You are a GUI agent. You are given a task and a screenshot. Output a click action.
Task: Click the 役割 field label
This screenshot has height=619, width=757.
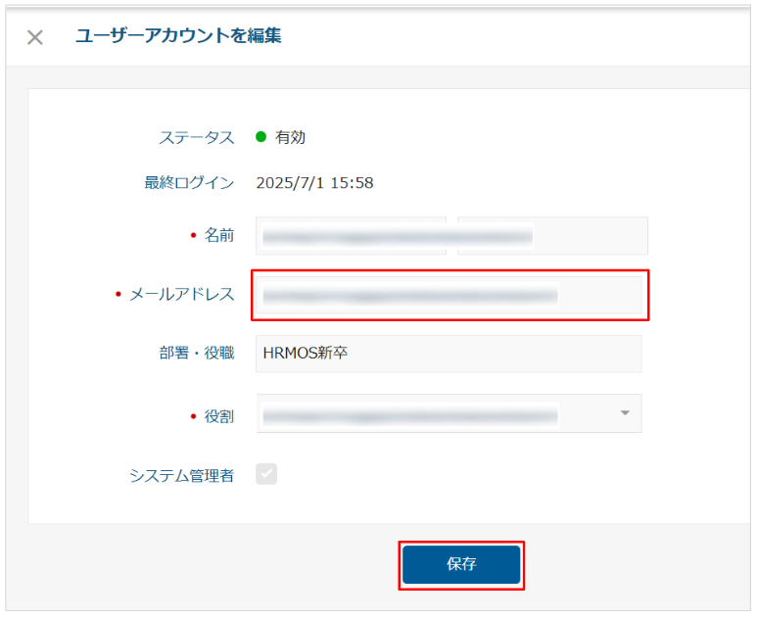(218, 416)
